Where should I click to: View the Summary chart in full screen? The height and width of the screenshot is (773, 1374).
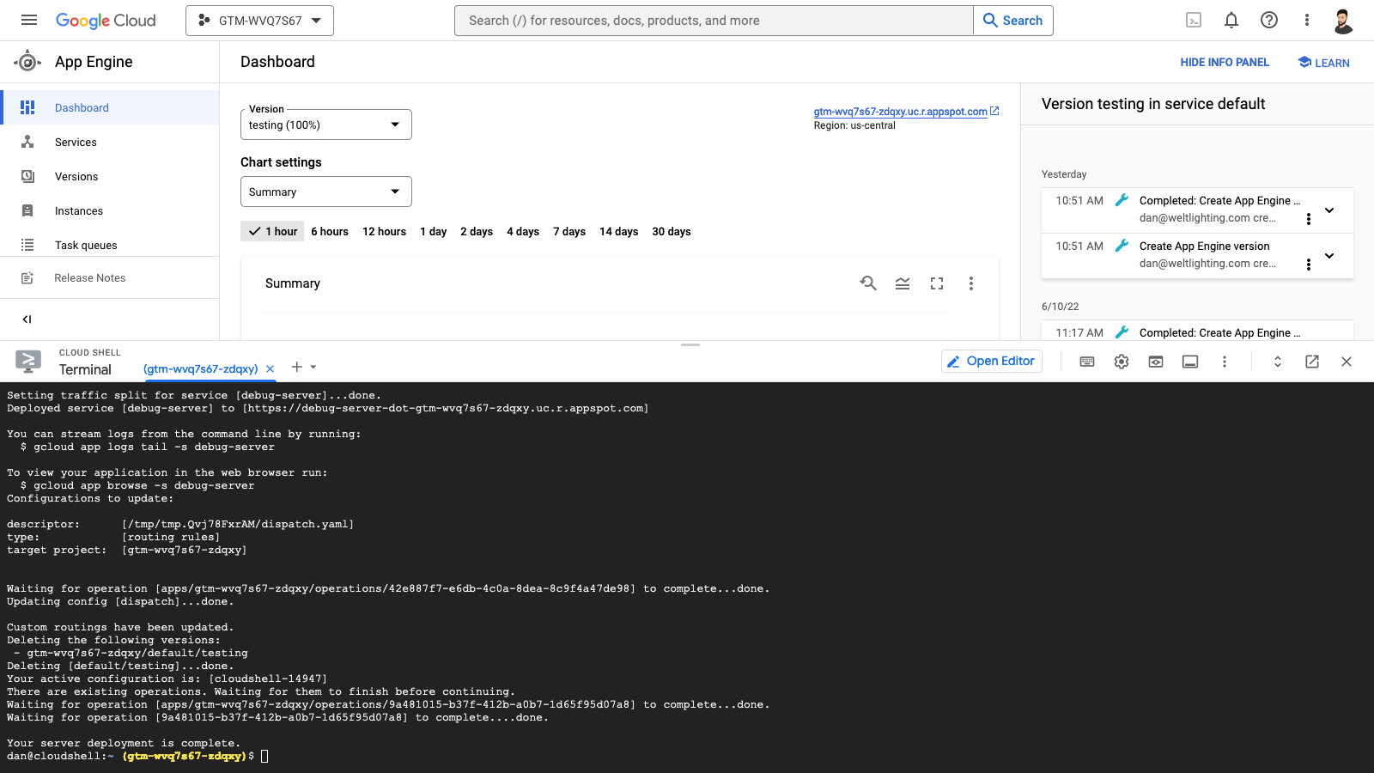(x=937, y=283)
